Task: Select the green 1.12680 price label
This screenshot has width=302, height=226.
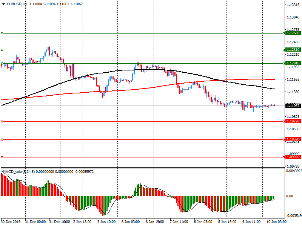Action: tap(293, 33)
